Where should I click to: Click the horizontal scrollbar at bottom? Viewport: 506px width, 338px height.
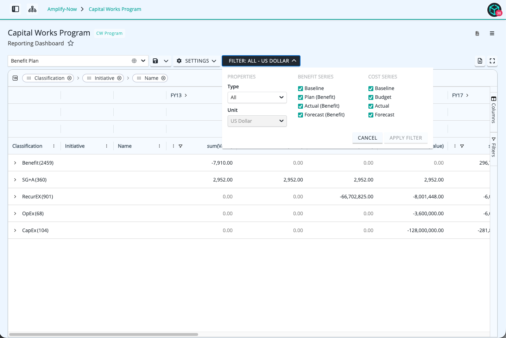click(104, 334)
